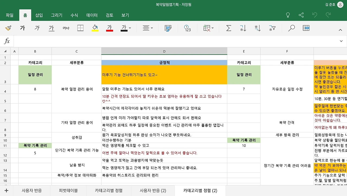Open the Find magnifier icon
This screenshot has width=347, height=196.
[x=291, y=28]
